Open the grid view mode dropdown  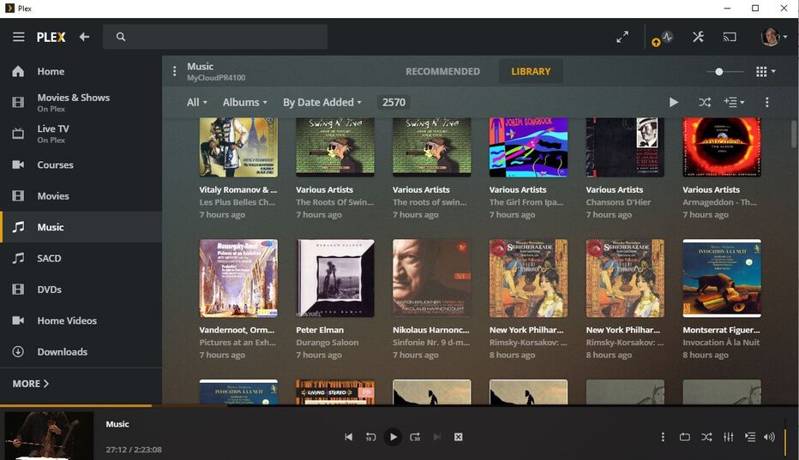click(x=766, y=72)
